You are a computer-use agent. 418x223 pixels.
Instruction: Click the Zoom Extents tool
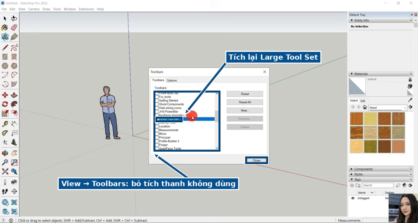point(5,171)
